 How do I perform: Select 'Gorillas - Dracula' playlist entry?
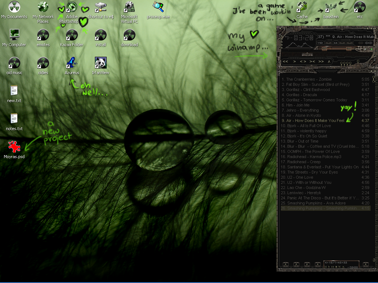326,95
